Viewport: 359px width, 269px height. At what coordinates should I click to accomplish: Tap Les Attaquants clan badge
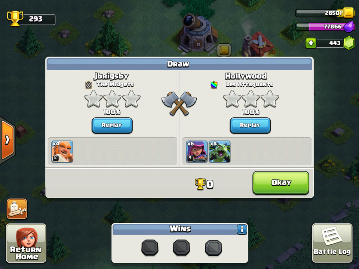point(214,85)
